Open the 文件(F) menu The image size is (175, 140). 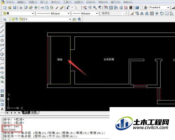point(10,2)
